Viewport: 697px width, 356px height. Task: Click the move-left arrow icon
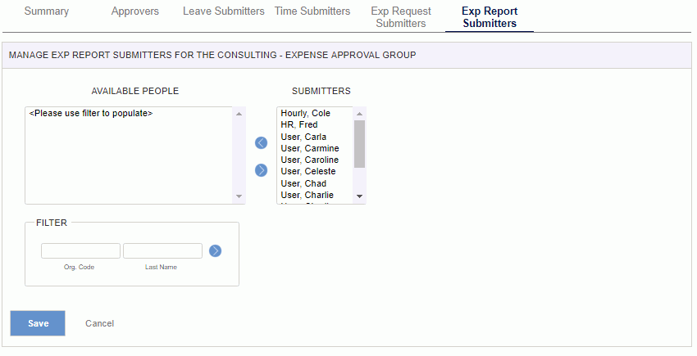point(262,143)
